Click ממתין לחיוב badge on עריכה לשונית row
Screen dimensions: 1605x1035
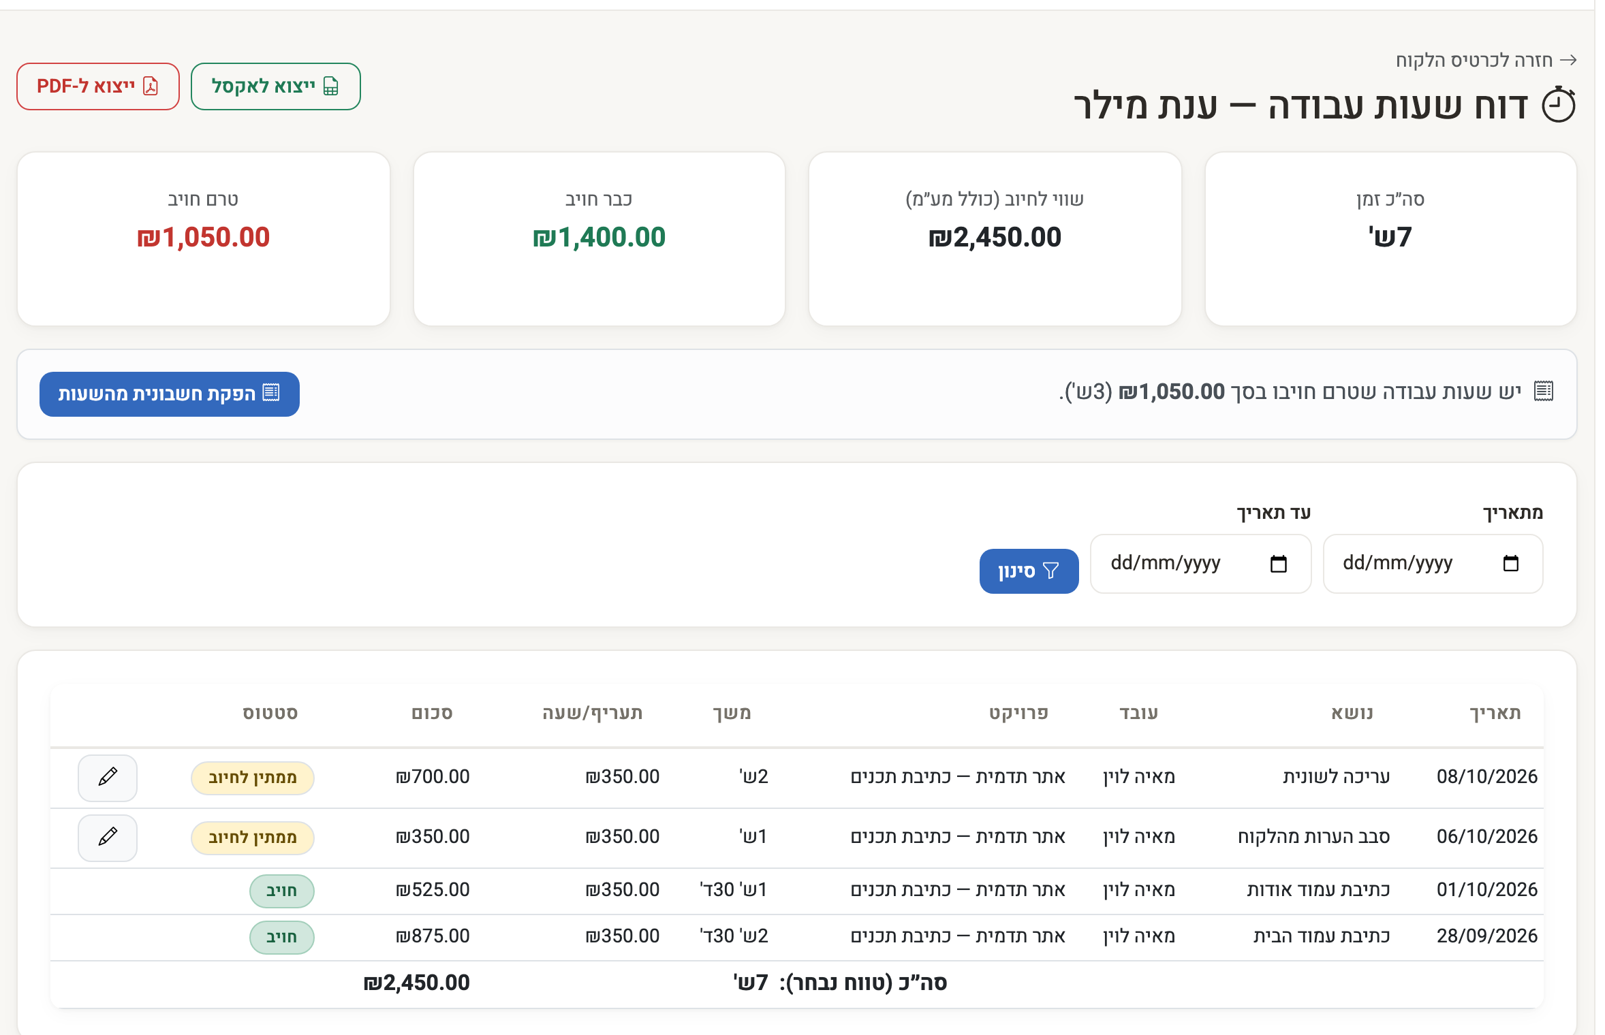pos(253,778)
